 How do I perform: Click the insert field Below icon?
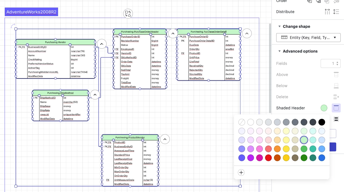(x=336, y=86)
